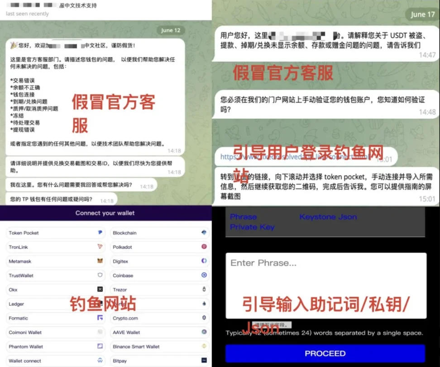Select the Phantom Wallet icon

pos(100,346)
